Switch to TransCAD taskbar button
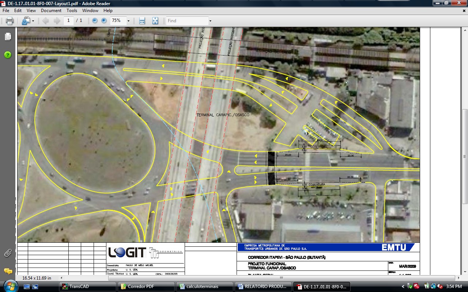Viewport: 468px width, 292px height. point(88,287)
